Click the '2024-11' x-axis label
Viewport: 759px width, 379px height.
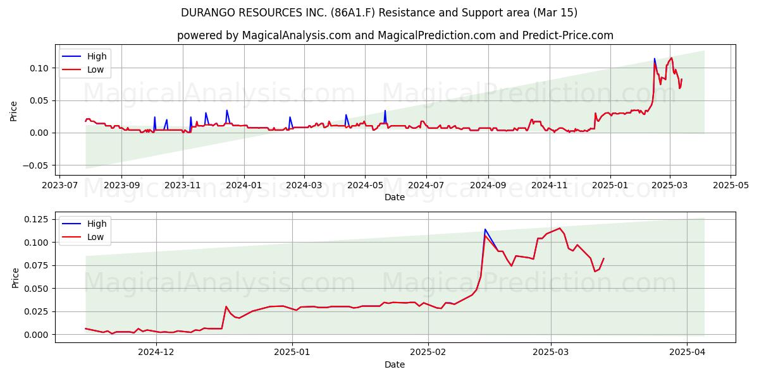click(549, 186)
